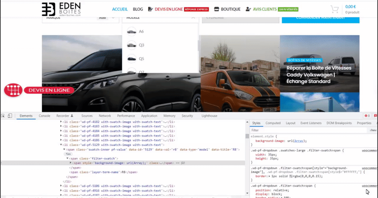Viewport: 378px width, 198px height.
Task: Click the Styles Filter input field
Action: pyautogui.click(x=308, y=130)
